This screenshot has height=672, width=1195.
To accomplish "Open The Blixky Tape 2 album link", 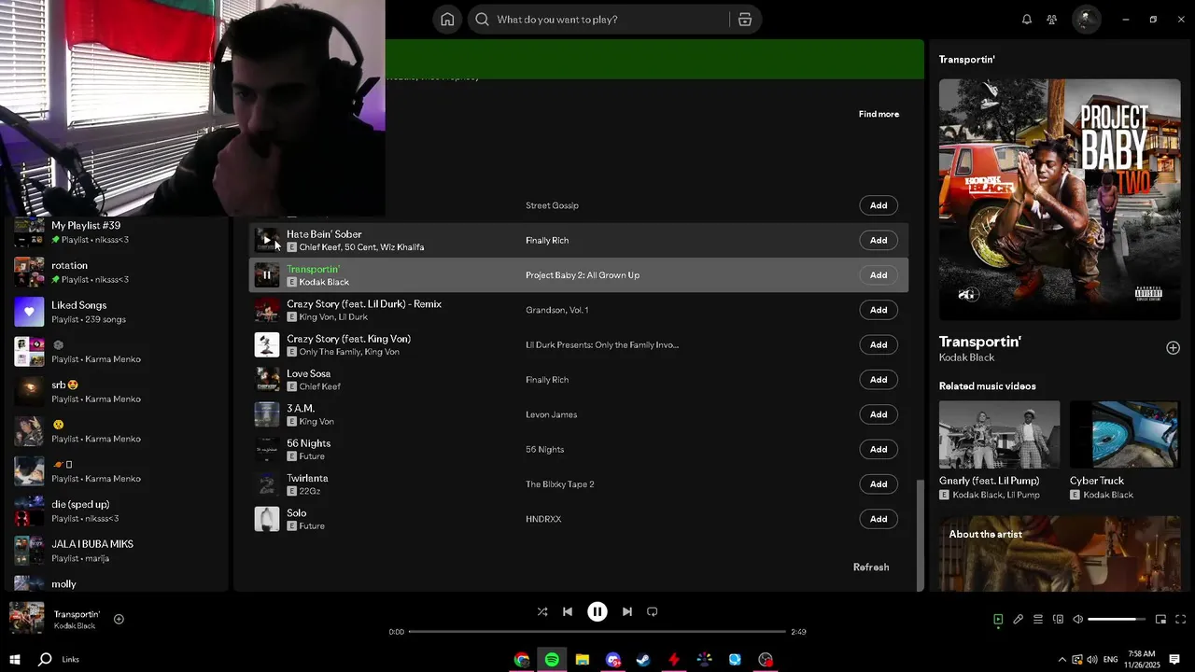I will [560, 484].
